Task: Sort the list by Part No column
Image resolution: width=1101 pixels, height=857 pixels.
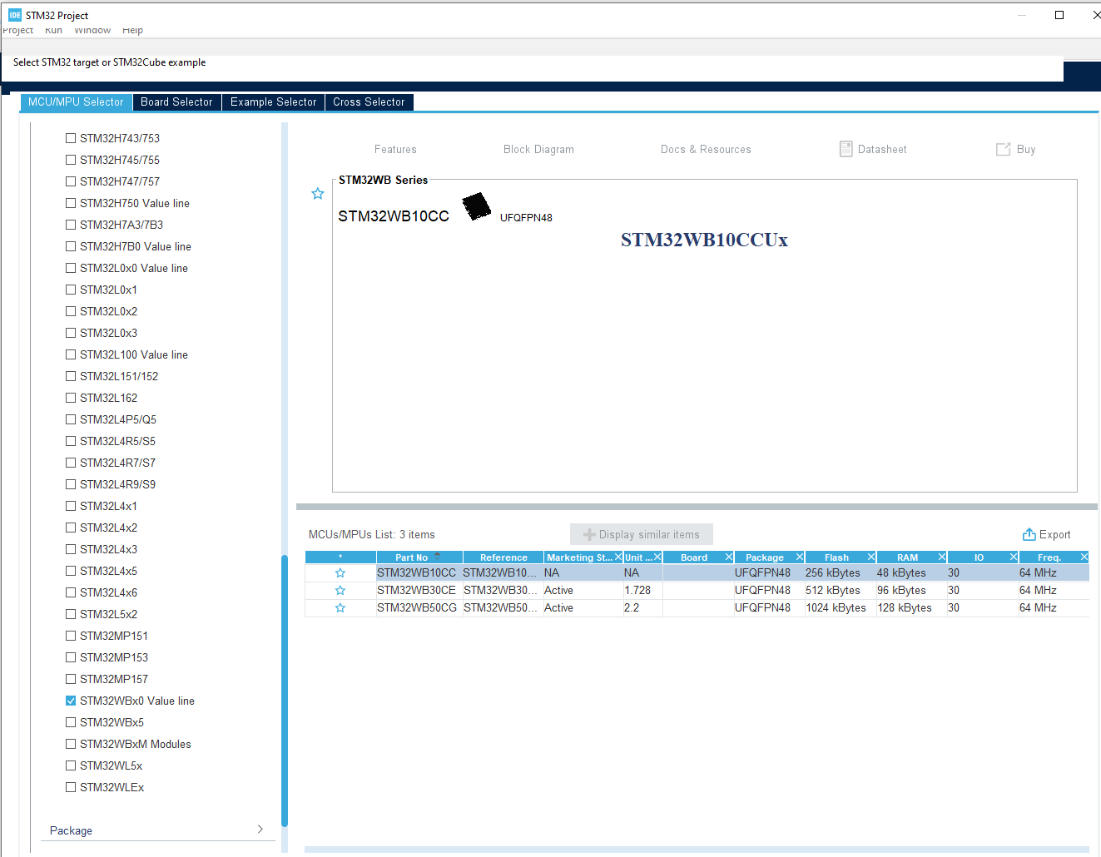Action: point(419,557)
